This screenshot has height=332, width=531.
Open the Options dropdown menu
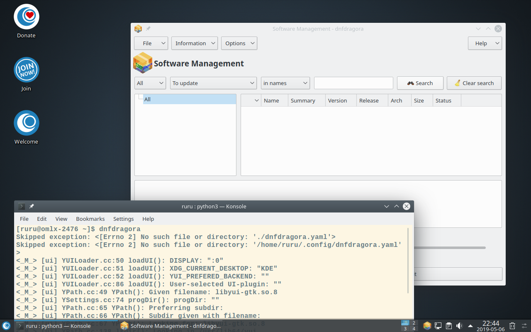tap(239, 43)
